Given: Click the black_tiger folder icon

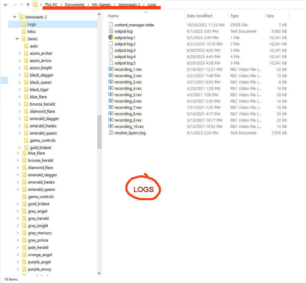Looking at the screenshot, I should [26, 89].
